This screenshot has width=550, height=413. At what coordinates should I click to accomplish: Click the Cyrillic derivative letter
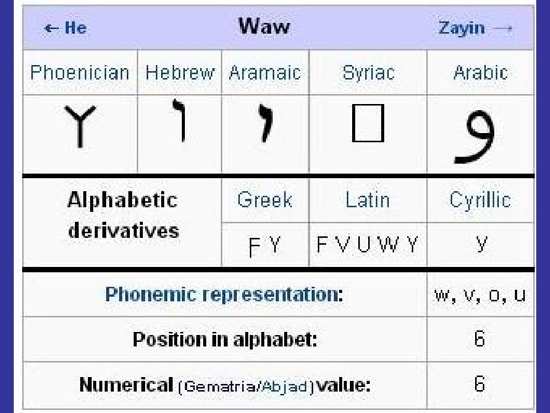coord(480,245)
